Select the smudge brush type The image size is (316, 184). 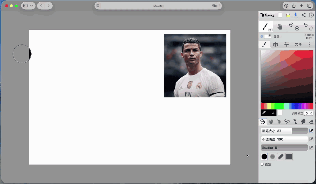click(x=303, y=122)
